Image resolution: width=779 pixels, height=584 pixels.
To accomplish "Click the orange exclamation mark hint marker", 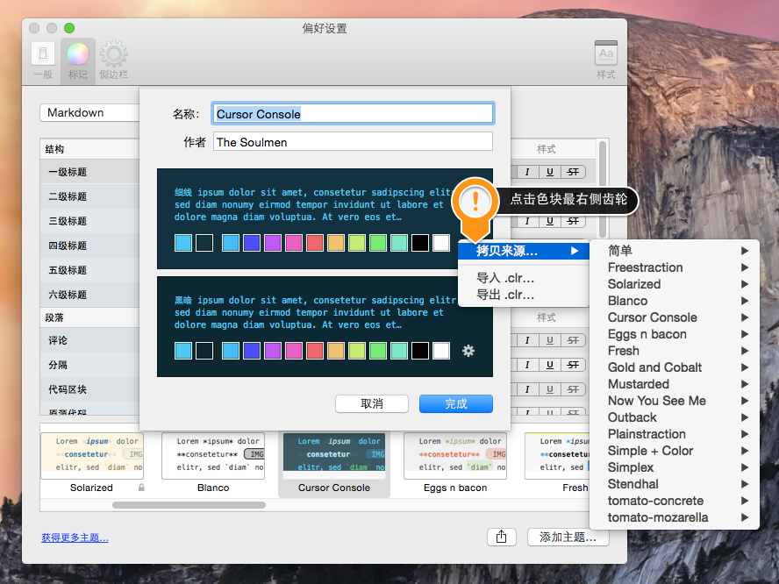I will [475, 202].
